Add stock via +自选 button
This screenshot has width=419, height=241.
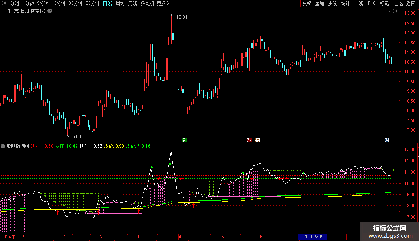pos(397,3)
